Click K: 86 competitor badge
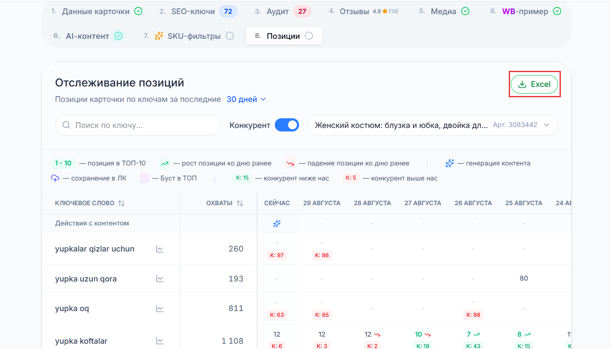 [322, 255]
